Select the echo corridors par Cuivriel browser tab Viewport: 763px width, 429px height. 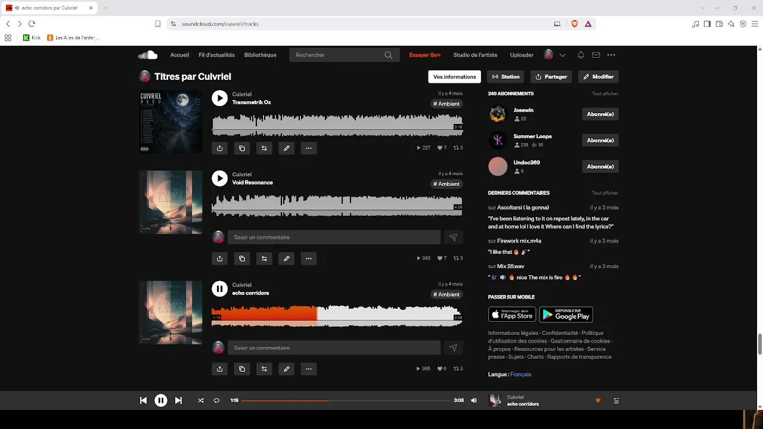[50, 8]
